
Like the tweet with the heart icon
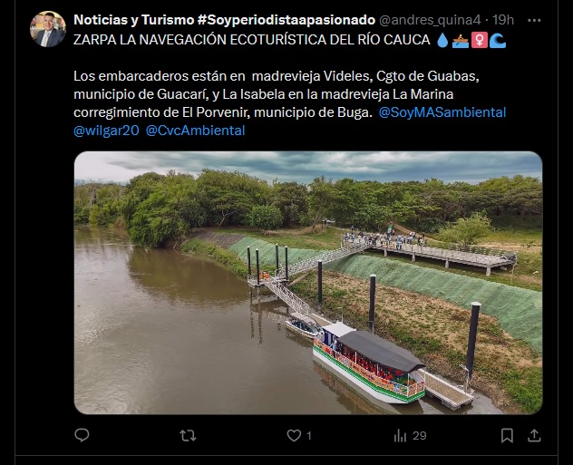tap(294, 435)
